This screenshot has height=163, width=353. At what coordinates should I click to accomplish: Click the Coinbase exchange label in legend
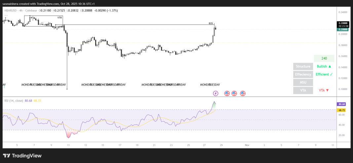point(31,10)
